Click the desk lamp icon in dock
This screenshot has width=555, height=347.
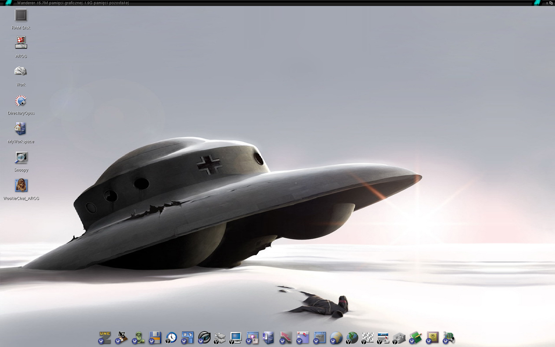121,338
